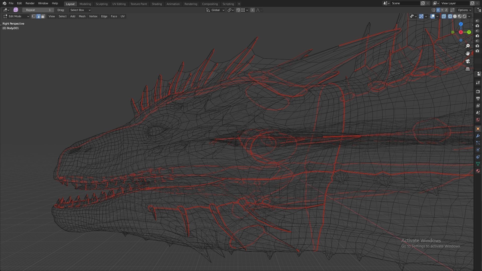Expand the Options dropdown
The image size is (482, 271).
(x=464, y=10)
